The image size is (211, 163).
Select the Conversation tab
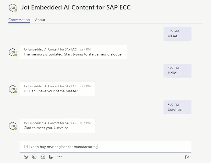click(x=19, y=20)
